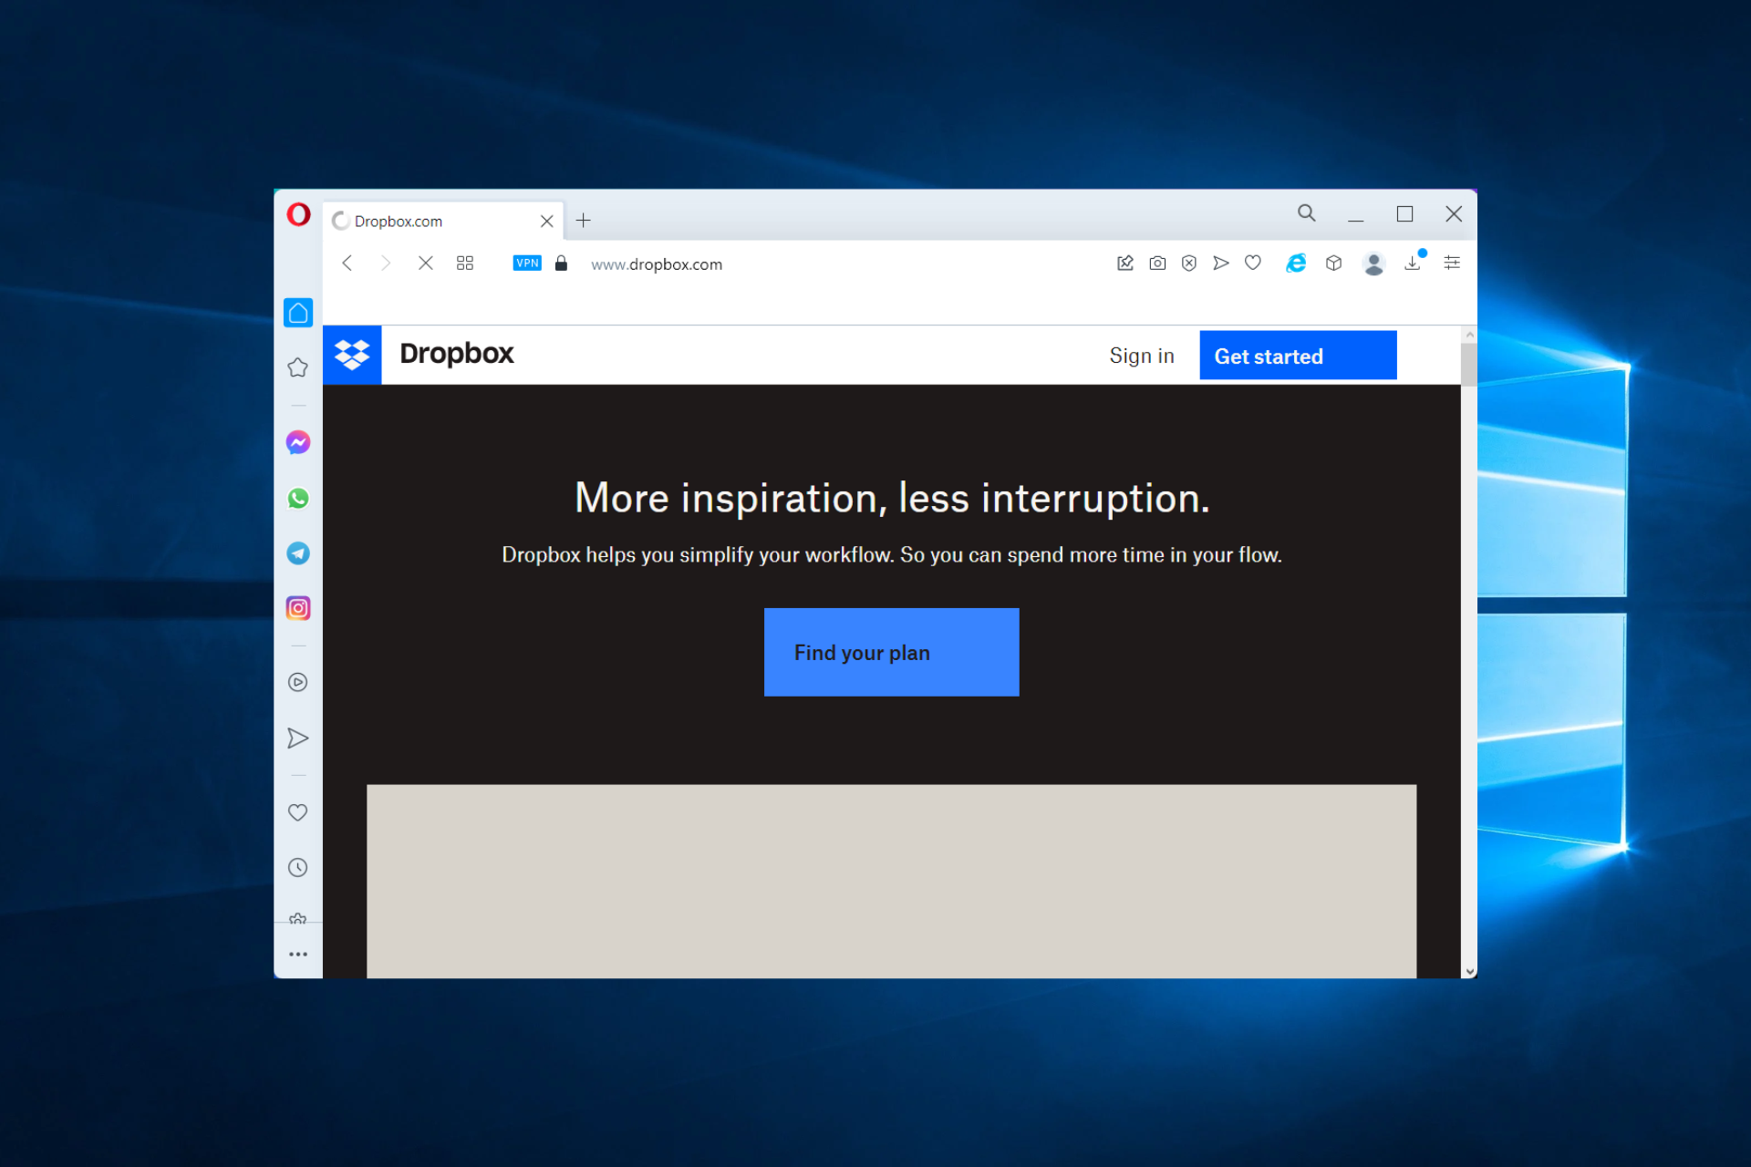Open the Player icon in the sidebar
Viewport: 1751px width, 1167px height.
[x=298, y=682]
